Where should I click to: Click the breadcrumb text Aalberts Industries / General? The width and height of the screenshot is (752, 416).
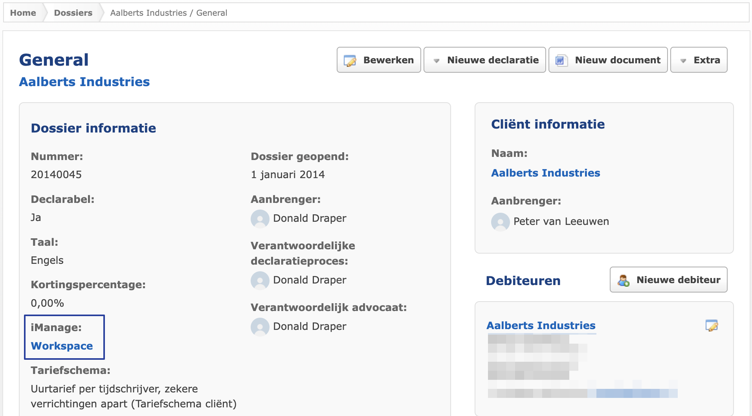(x=169, y=13)
